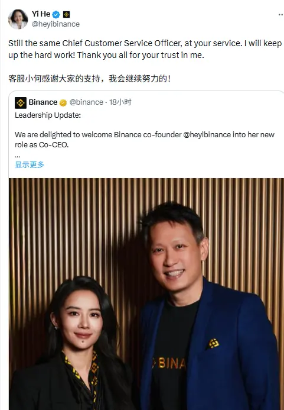Open the @binance handle in quoted post
Screen dimensions: 284x410
tap(86, 102)
